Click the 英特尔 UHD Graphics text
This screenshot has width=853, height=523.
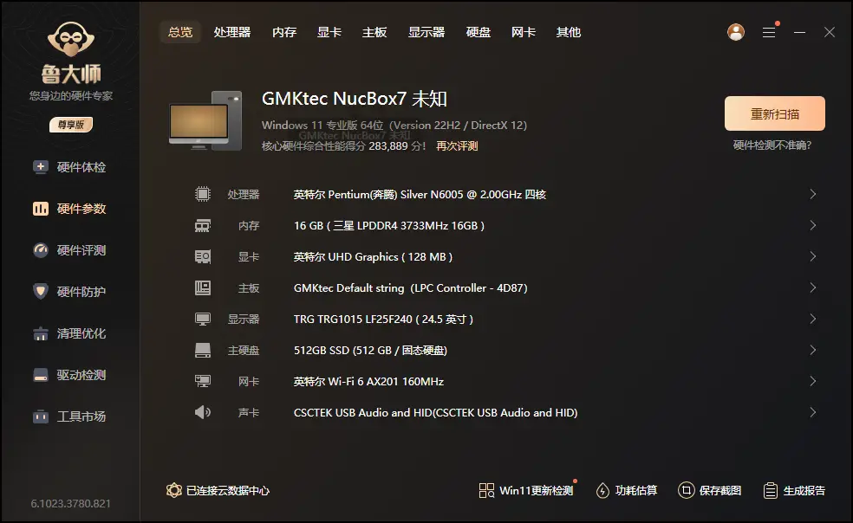373,256
